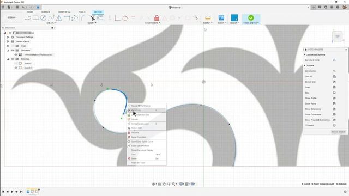Viewport: 349px width, 196px height.
Task: Open the MODIFY dropdown menu
Action: pos(92,23)
